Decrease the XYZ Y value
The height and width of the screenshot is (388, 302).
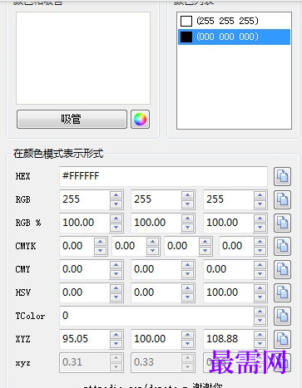pyautogui.click(x=187, y=344)
